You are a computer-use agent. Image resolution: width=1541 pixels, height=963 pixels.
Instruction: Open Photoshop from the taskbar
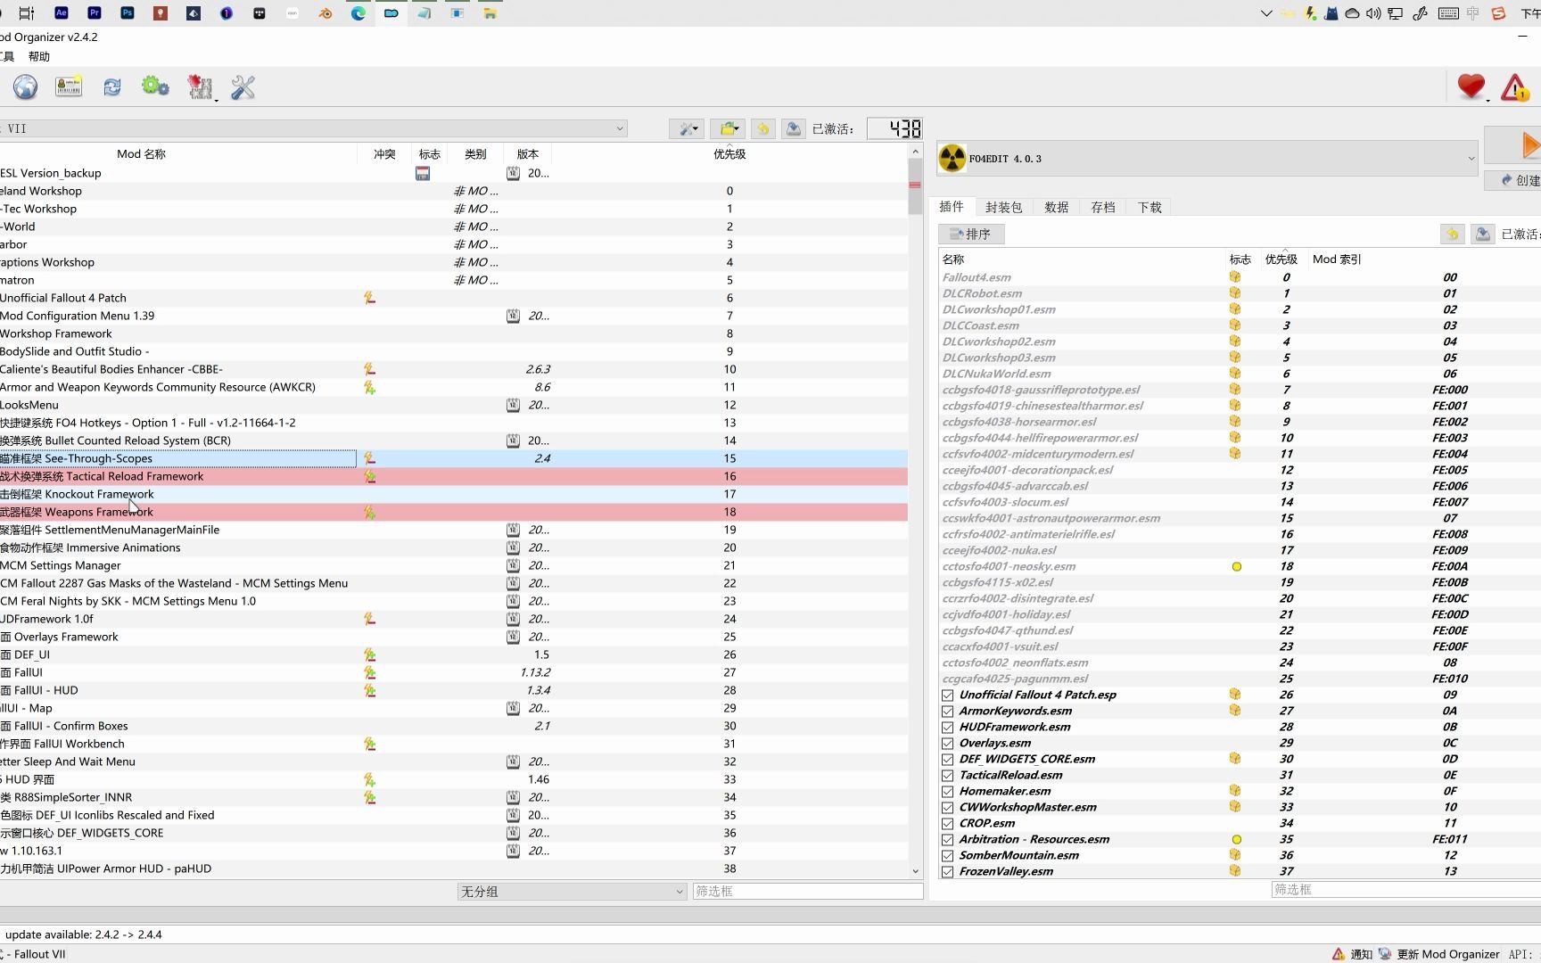point(128,12)
